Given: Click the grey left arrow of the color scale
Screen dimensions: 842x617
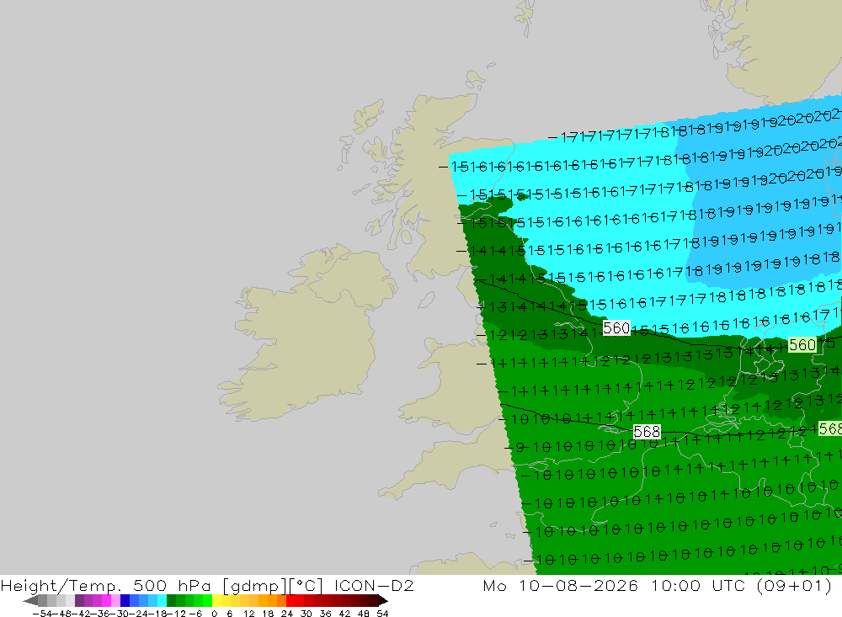Looking at the screenshot, I should 30,600.
